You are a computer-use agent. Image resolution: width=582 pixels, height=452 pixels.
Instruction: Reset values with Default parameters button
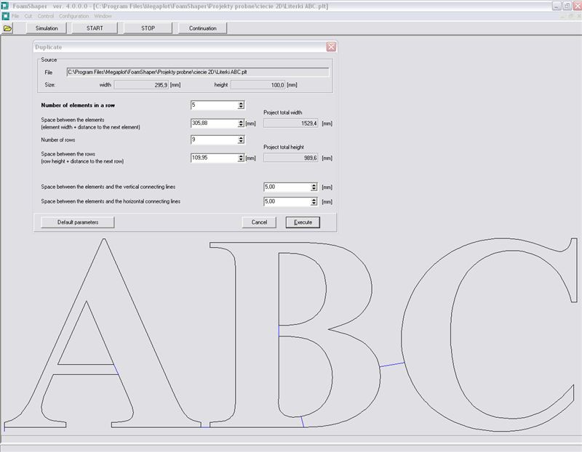78,222
